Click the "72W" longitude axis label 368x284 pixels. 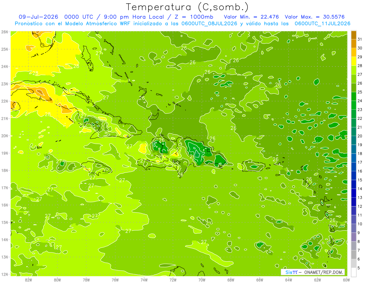[x=173, y=280]
